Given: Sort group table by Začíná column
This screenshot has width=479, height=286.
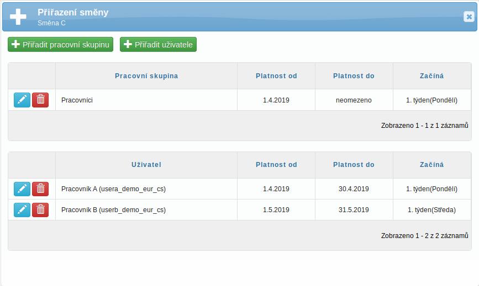Looking at the screenshot, I should tap(431, 76).
